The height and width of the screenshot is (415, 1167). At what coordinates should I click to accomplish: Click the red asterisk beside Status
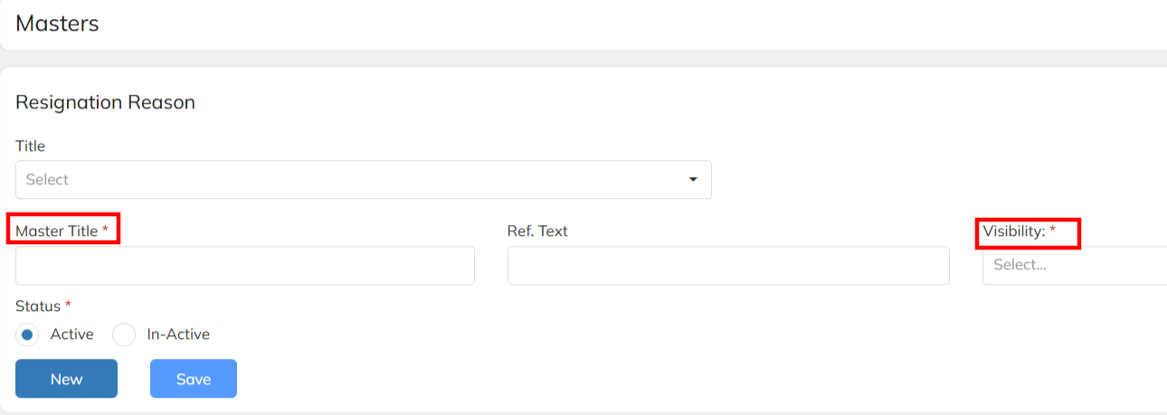[x=68, y=305]
